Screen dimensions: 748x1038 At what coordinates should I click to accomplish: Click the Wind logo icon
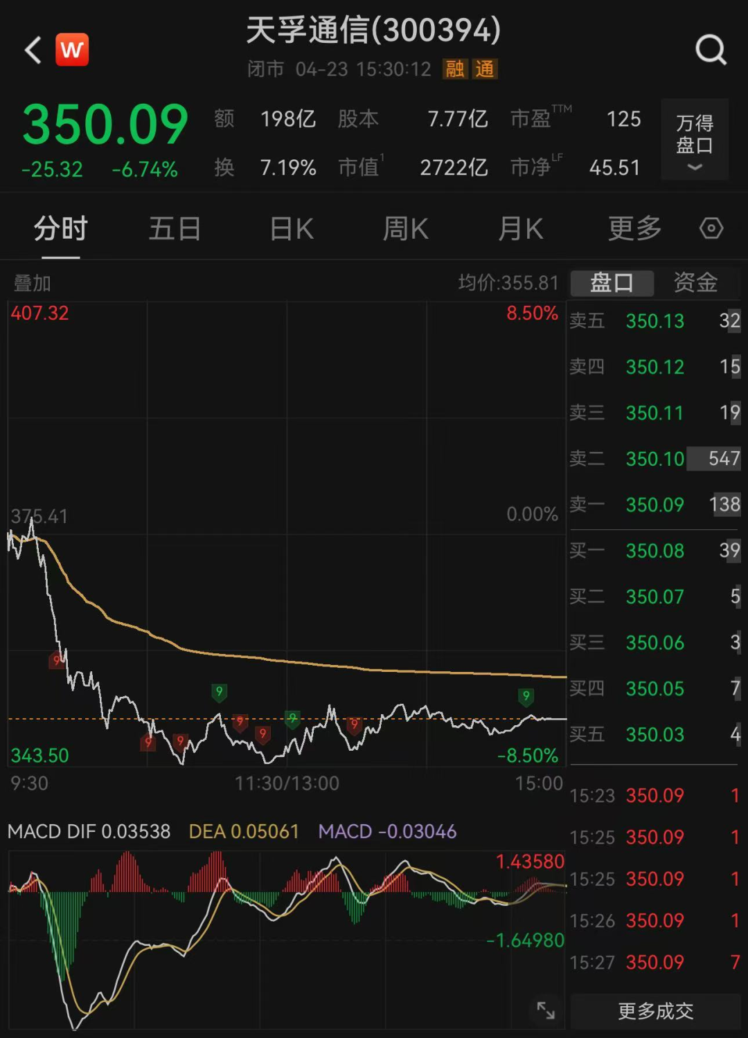(x=72, y=48)
